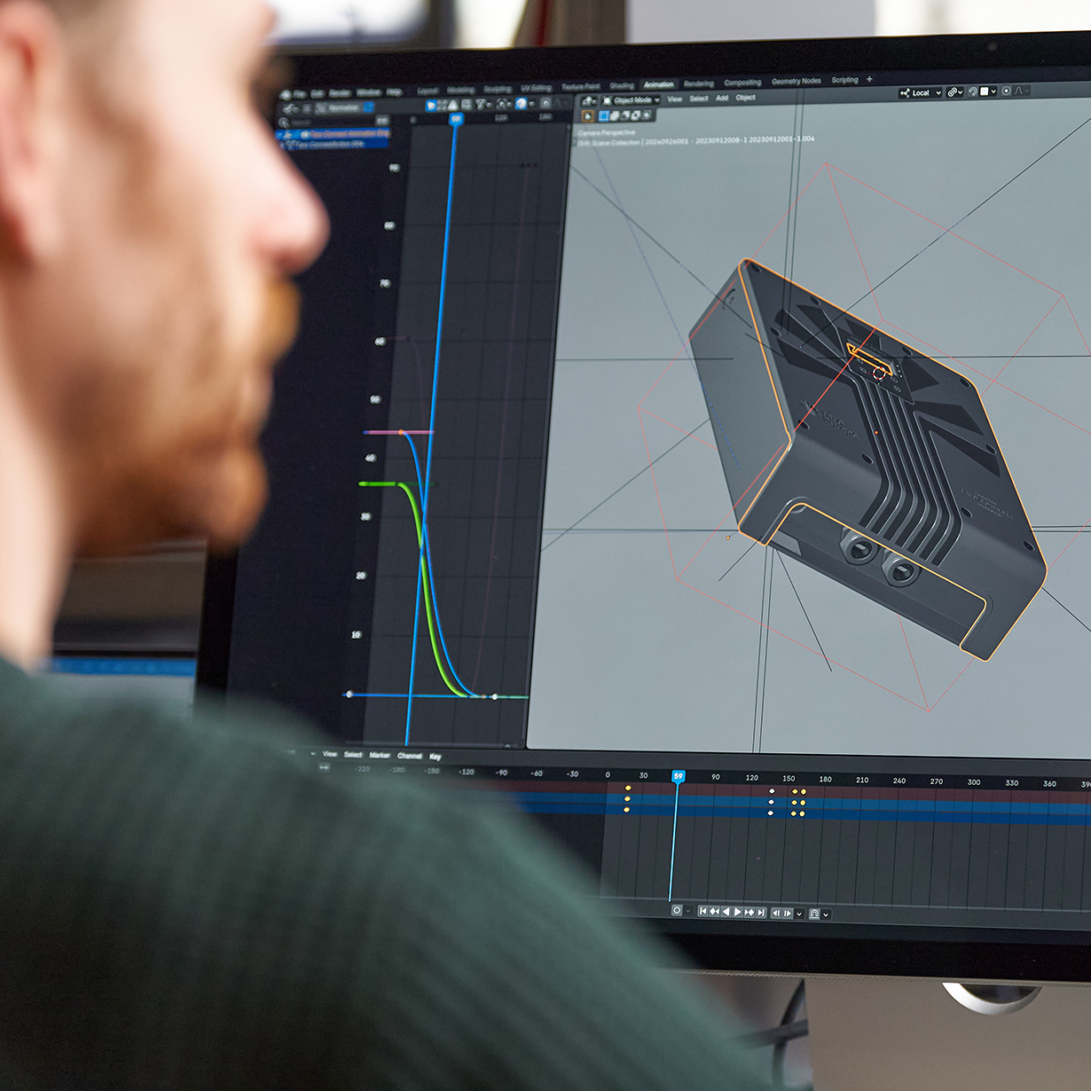
Task: Jump to the end frame
Action: coord(760,913)
